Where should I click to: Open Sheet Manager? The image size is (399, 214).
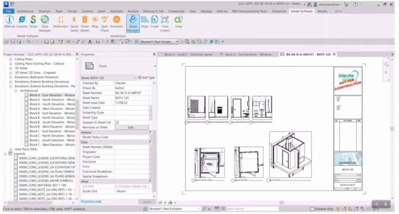pyautogui.click(x=133, y=23)
